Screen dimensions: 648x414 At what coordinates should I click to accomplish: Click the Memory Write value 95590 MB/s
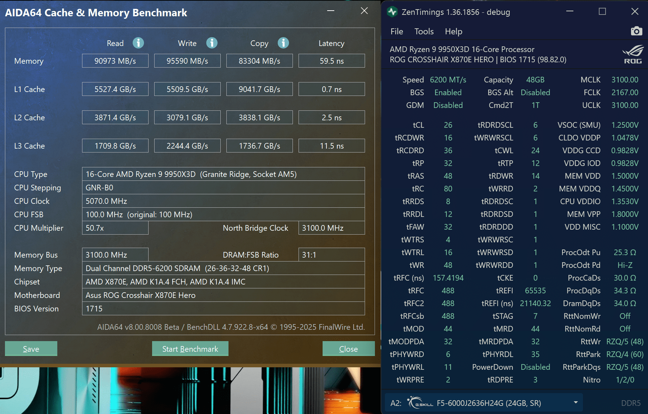coord(187,61)
